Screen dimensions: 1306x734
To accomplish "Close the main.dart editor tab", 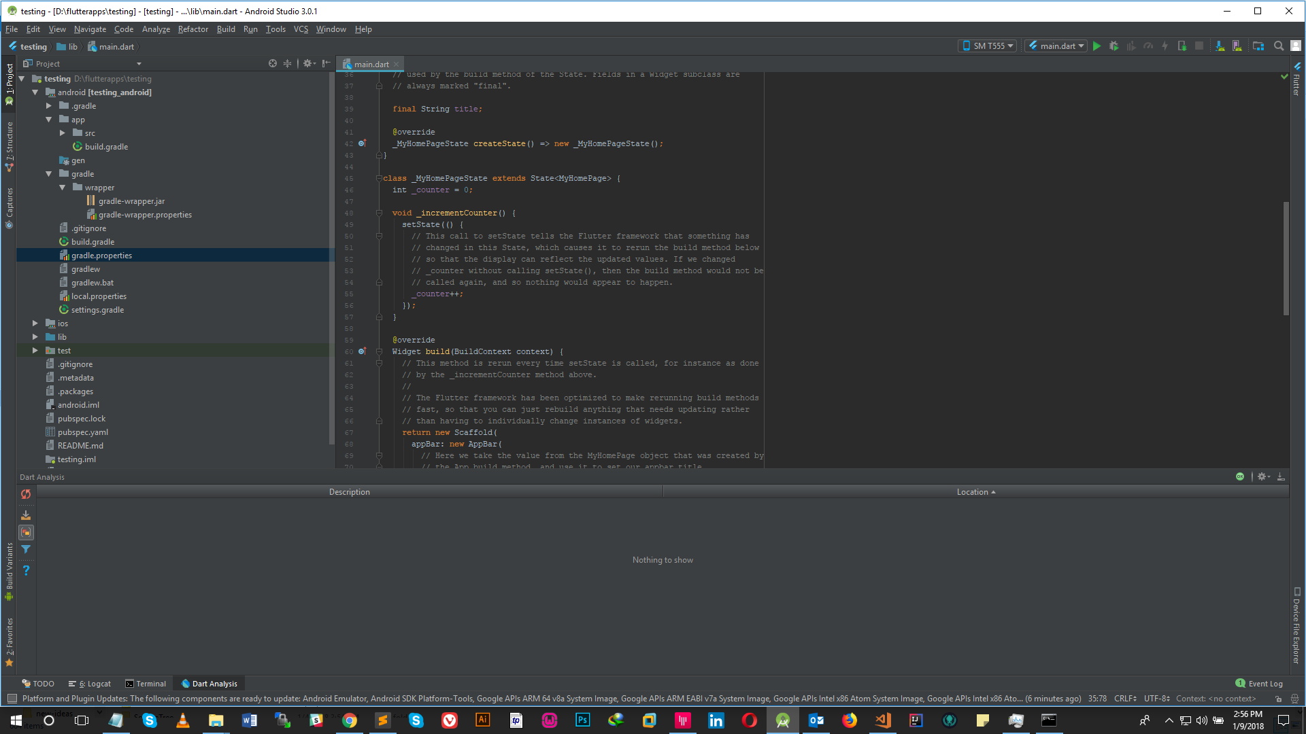I will [396, 65].
